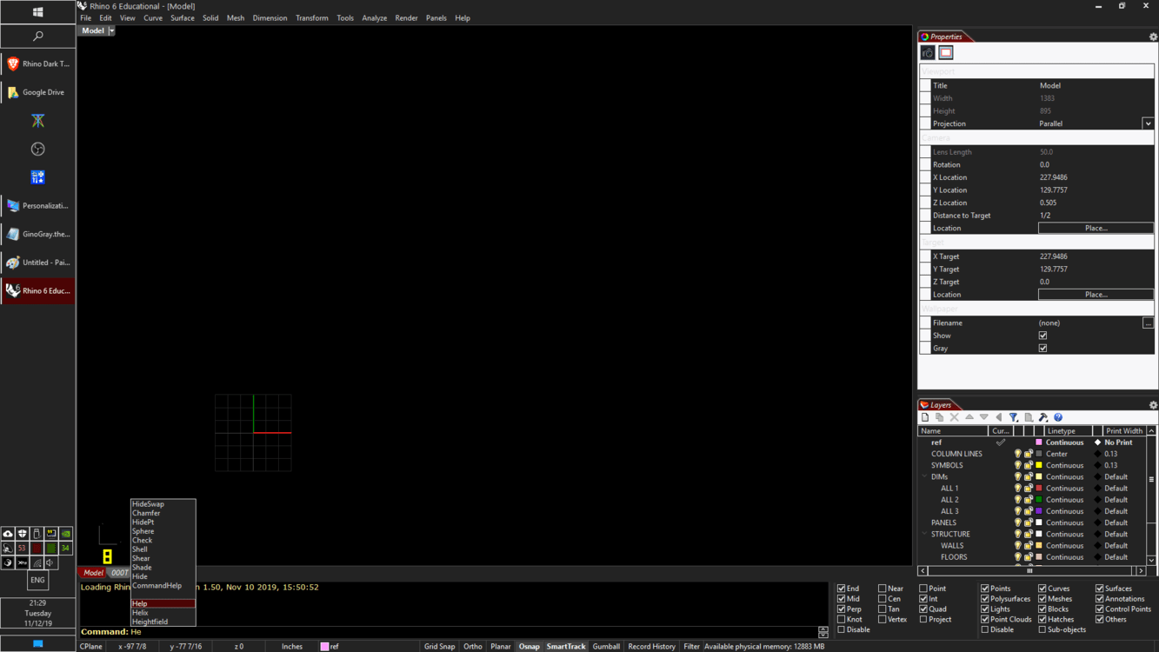Click the Layers horizontal scrollbar
Image resolution: width=1159 pixels, height=652 pixels.
coord(1031,571)
